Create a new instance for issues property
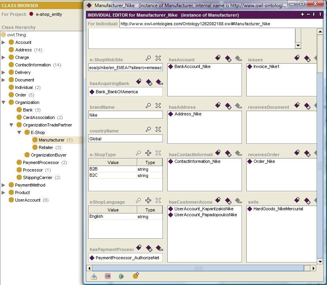The width and height of the screenshot is (327, 285). click(x=297, y=58)
